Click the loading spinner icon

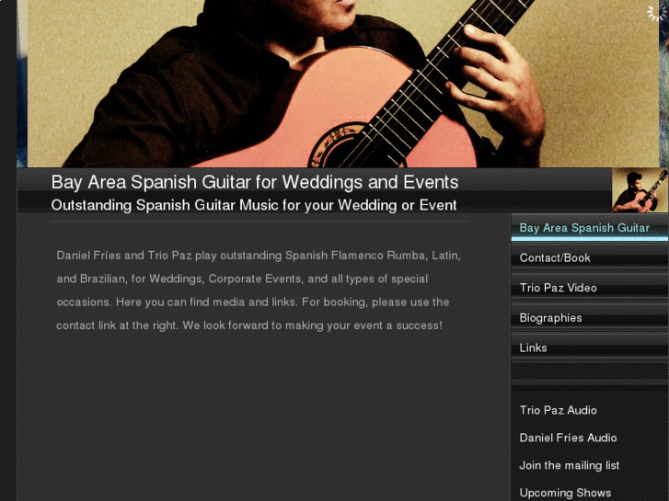pos(655,13)
